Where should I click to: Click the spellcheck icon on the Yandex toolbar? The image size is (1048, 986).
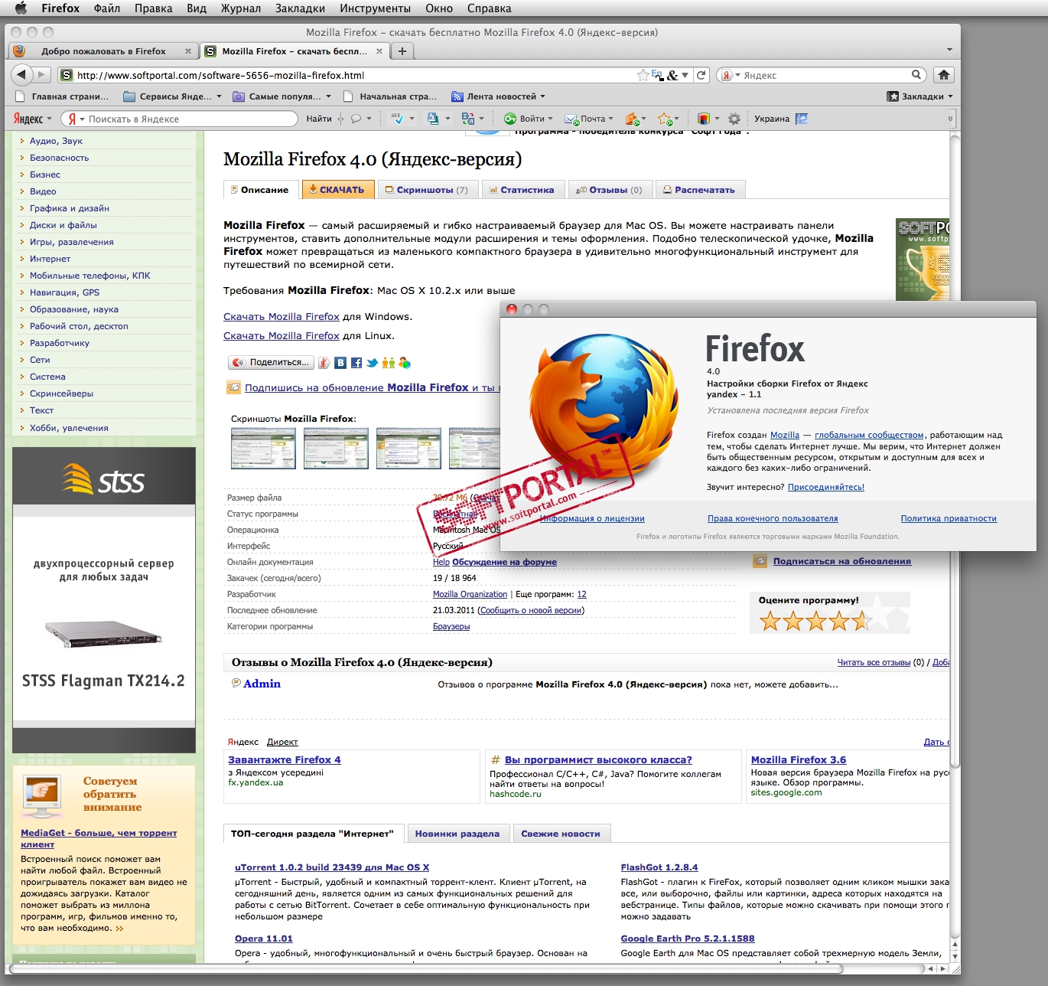coord(397,119)
